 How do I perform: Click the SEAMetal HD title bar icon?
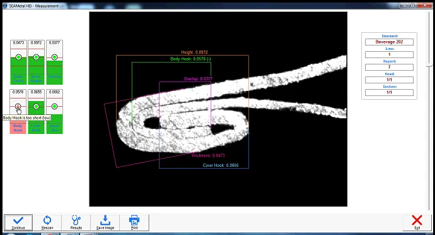(5, 6)
